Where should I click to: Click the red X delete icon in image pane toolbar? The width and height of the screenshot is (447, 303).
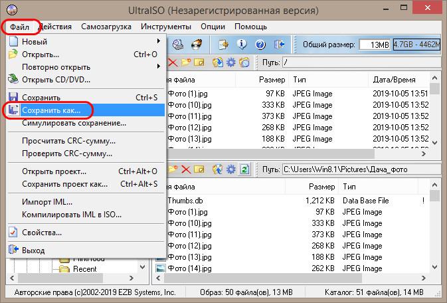pos(173,62)
